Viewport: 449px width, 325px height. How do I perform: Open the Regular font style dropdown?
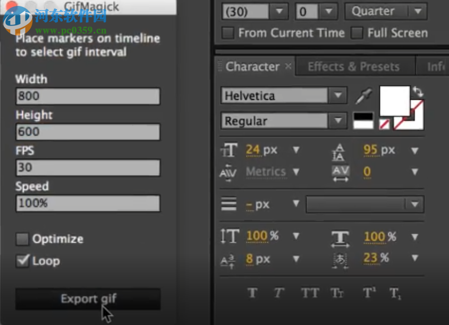pos(338,121)
